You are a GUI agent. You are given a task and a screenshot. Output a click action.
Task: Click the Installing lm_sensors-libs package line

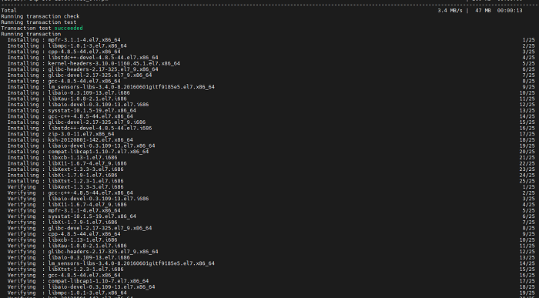pos(111,87)
